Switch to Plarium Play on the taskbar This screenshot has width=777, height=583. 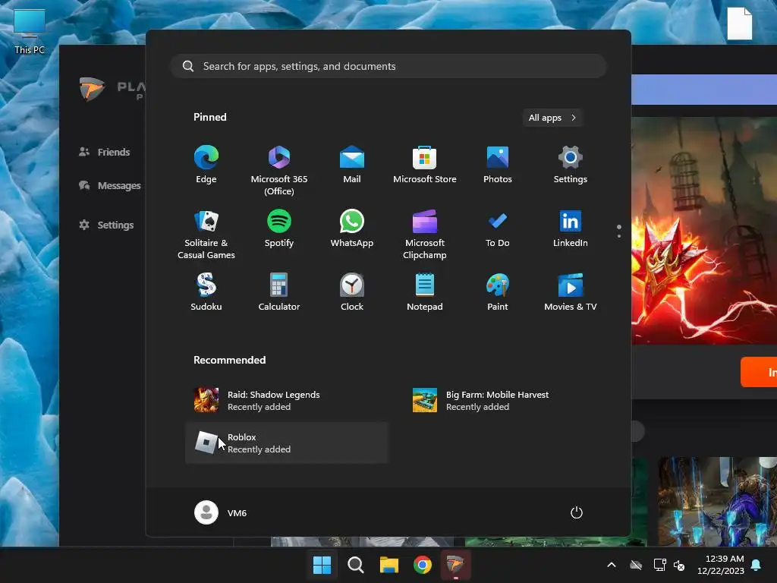click(x=455, y=565)
